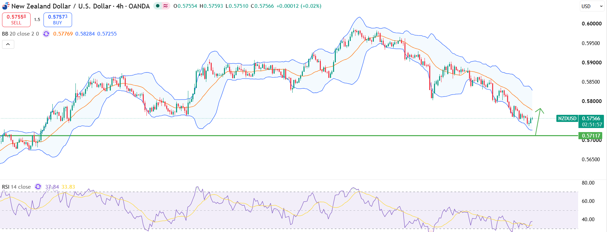
Task: Click the 02:51:57 bar countdown timer
Action: pyautogui.click(x=592, y=125)
